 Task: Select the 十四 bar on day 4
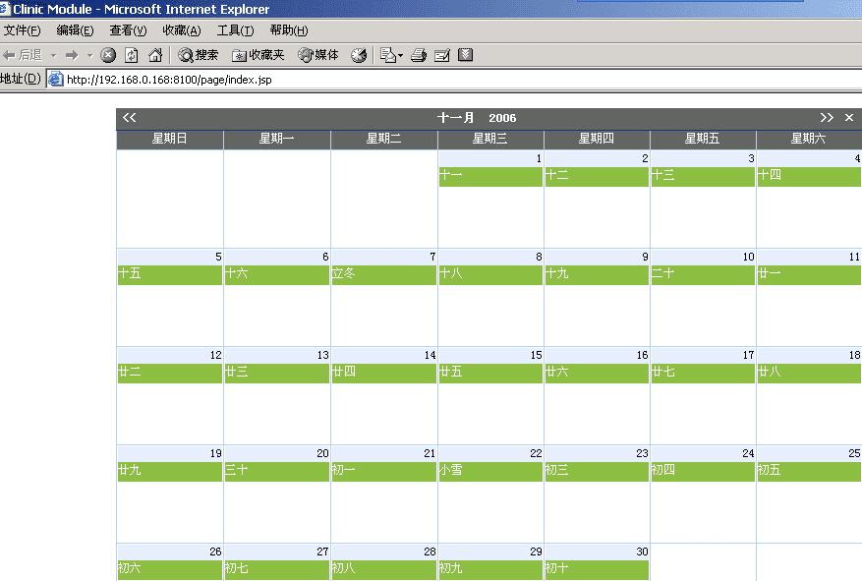point(809,176)
